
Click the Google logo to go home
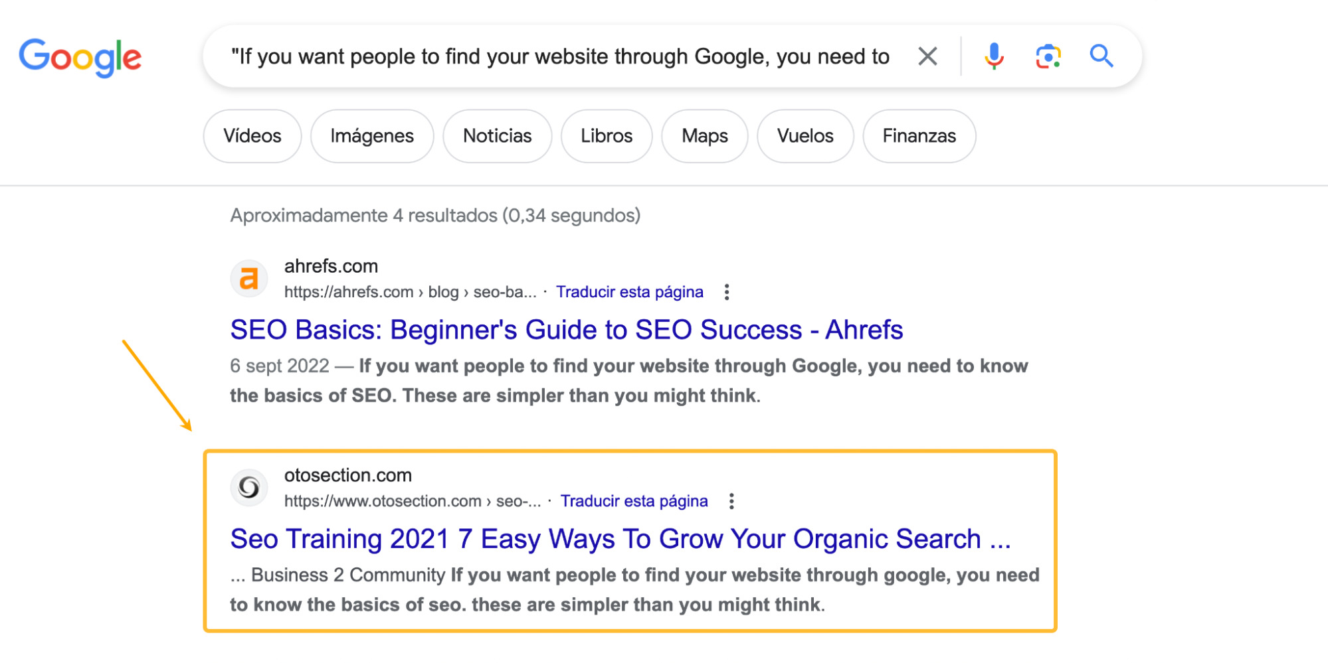(x=80, y=57)
